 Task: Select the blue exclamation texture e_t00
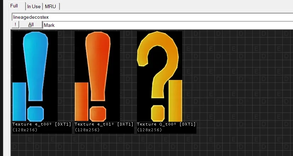coord(35,76)
